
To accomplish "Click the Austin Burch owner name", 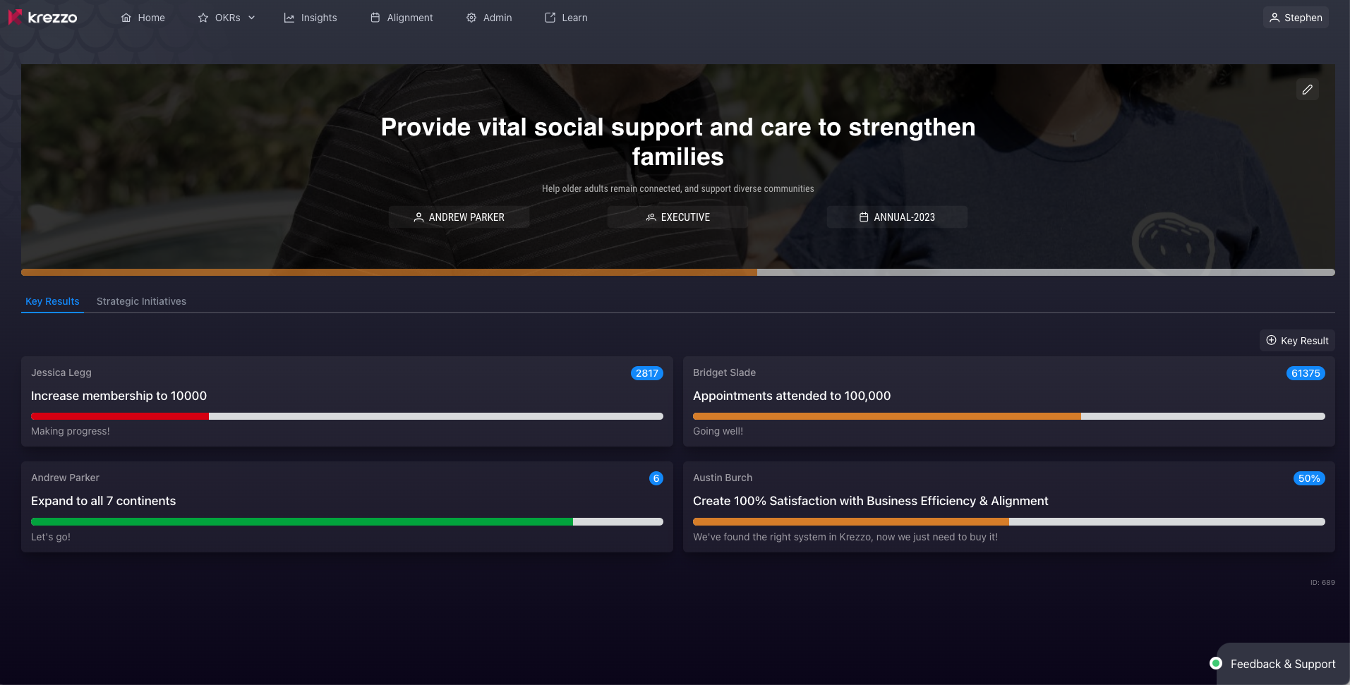I will [723, 478].
